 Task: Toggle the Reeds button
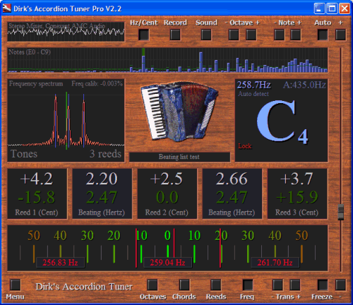coord(215,285)
